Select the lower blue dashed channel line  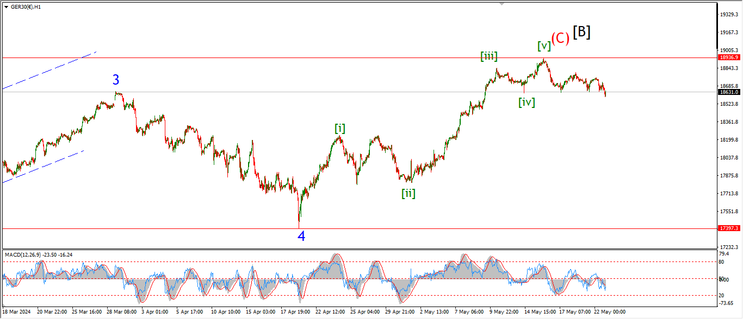pyautogui.click(x=44, y=166)
